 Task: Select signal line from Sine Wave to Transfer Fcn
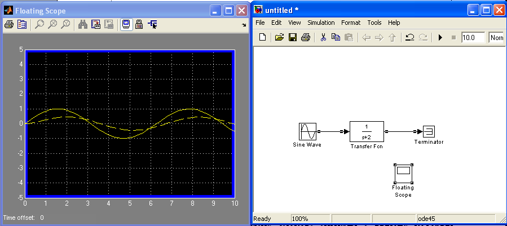[331, 131]
